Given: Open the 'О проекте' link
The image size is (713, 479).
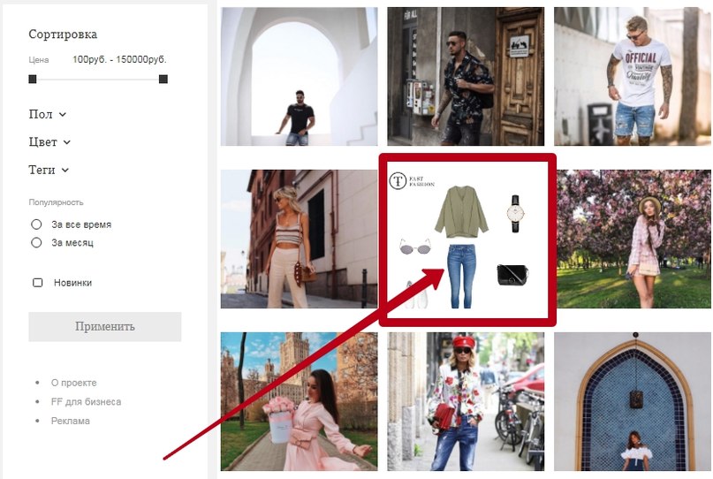Looking at the screenshot, I should click(x=73, y=383).
